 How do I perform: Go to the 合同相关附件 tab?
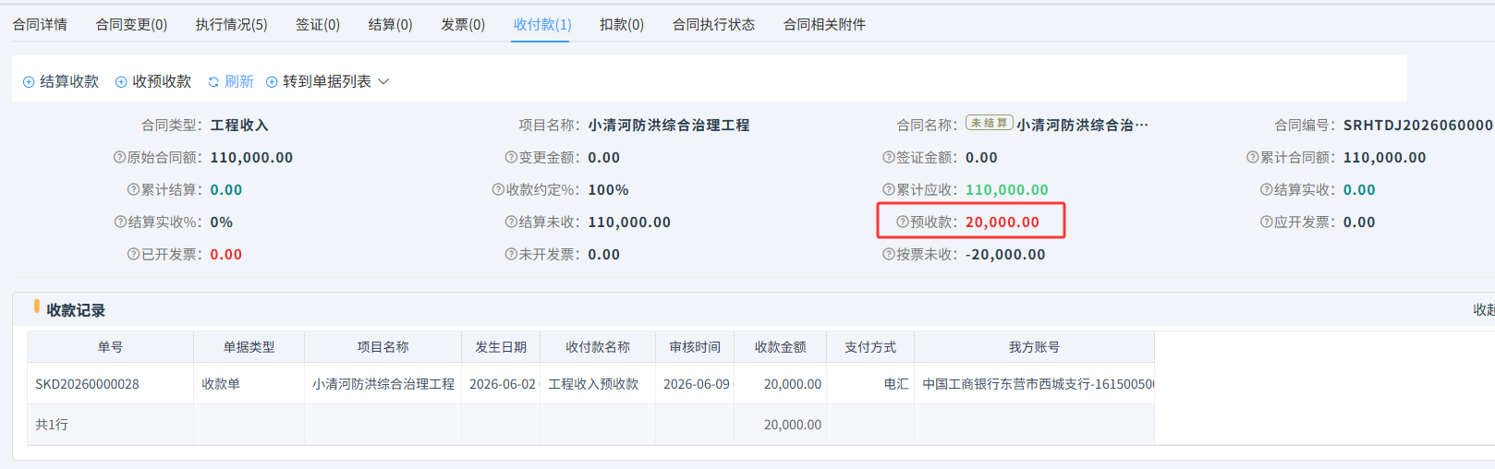coord(824,25)
